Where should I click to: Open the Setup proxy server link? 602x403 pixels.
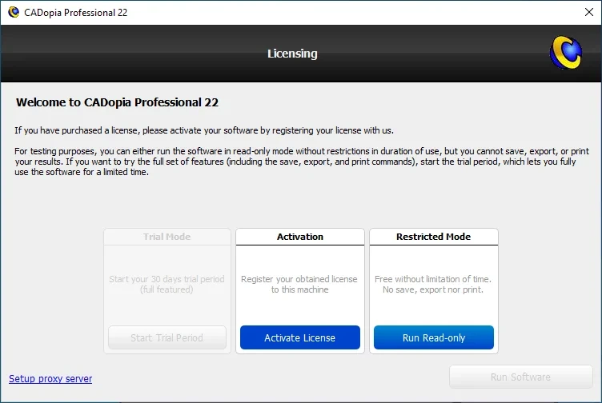[50, 379]
